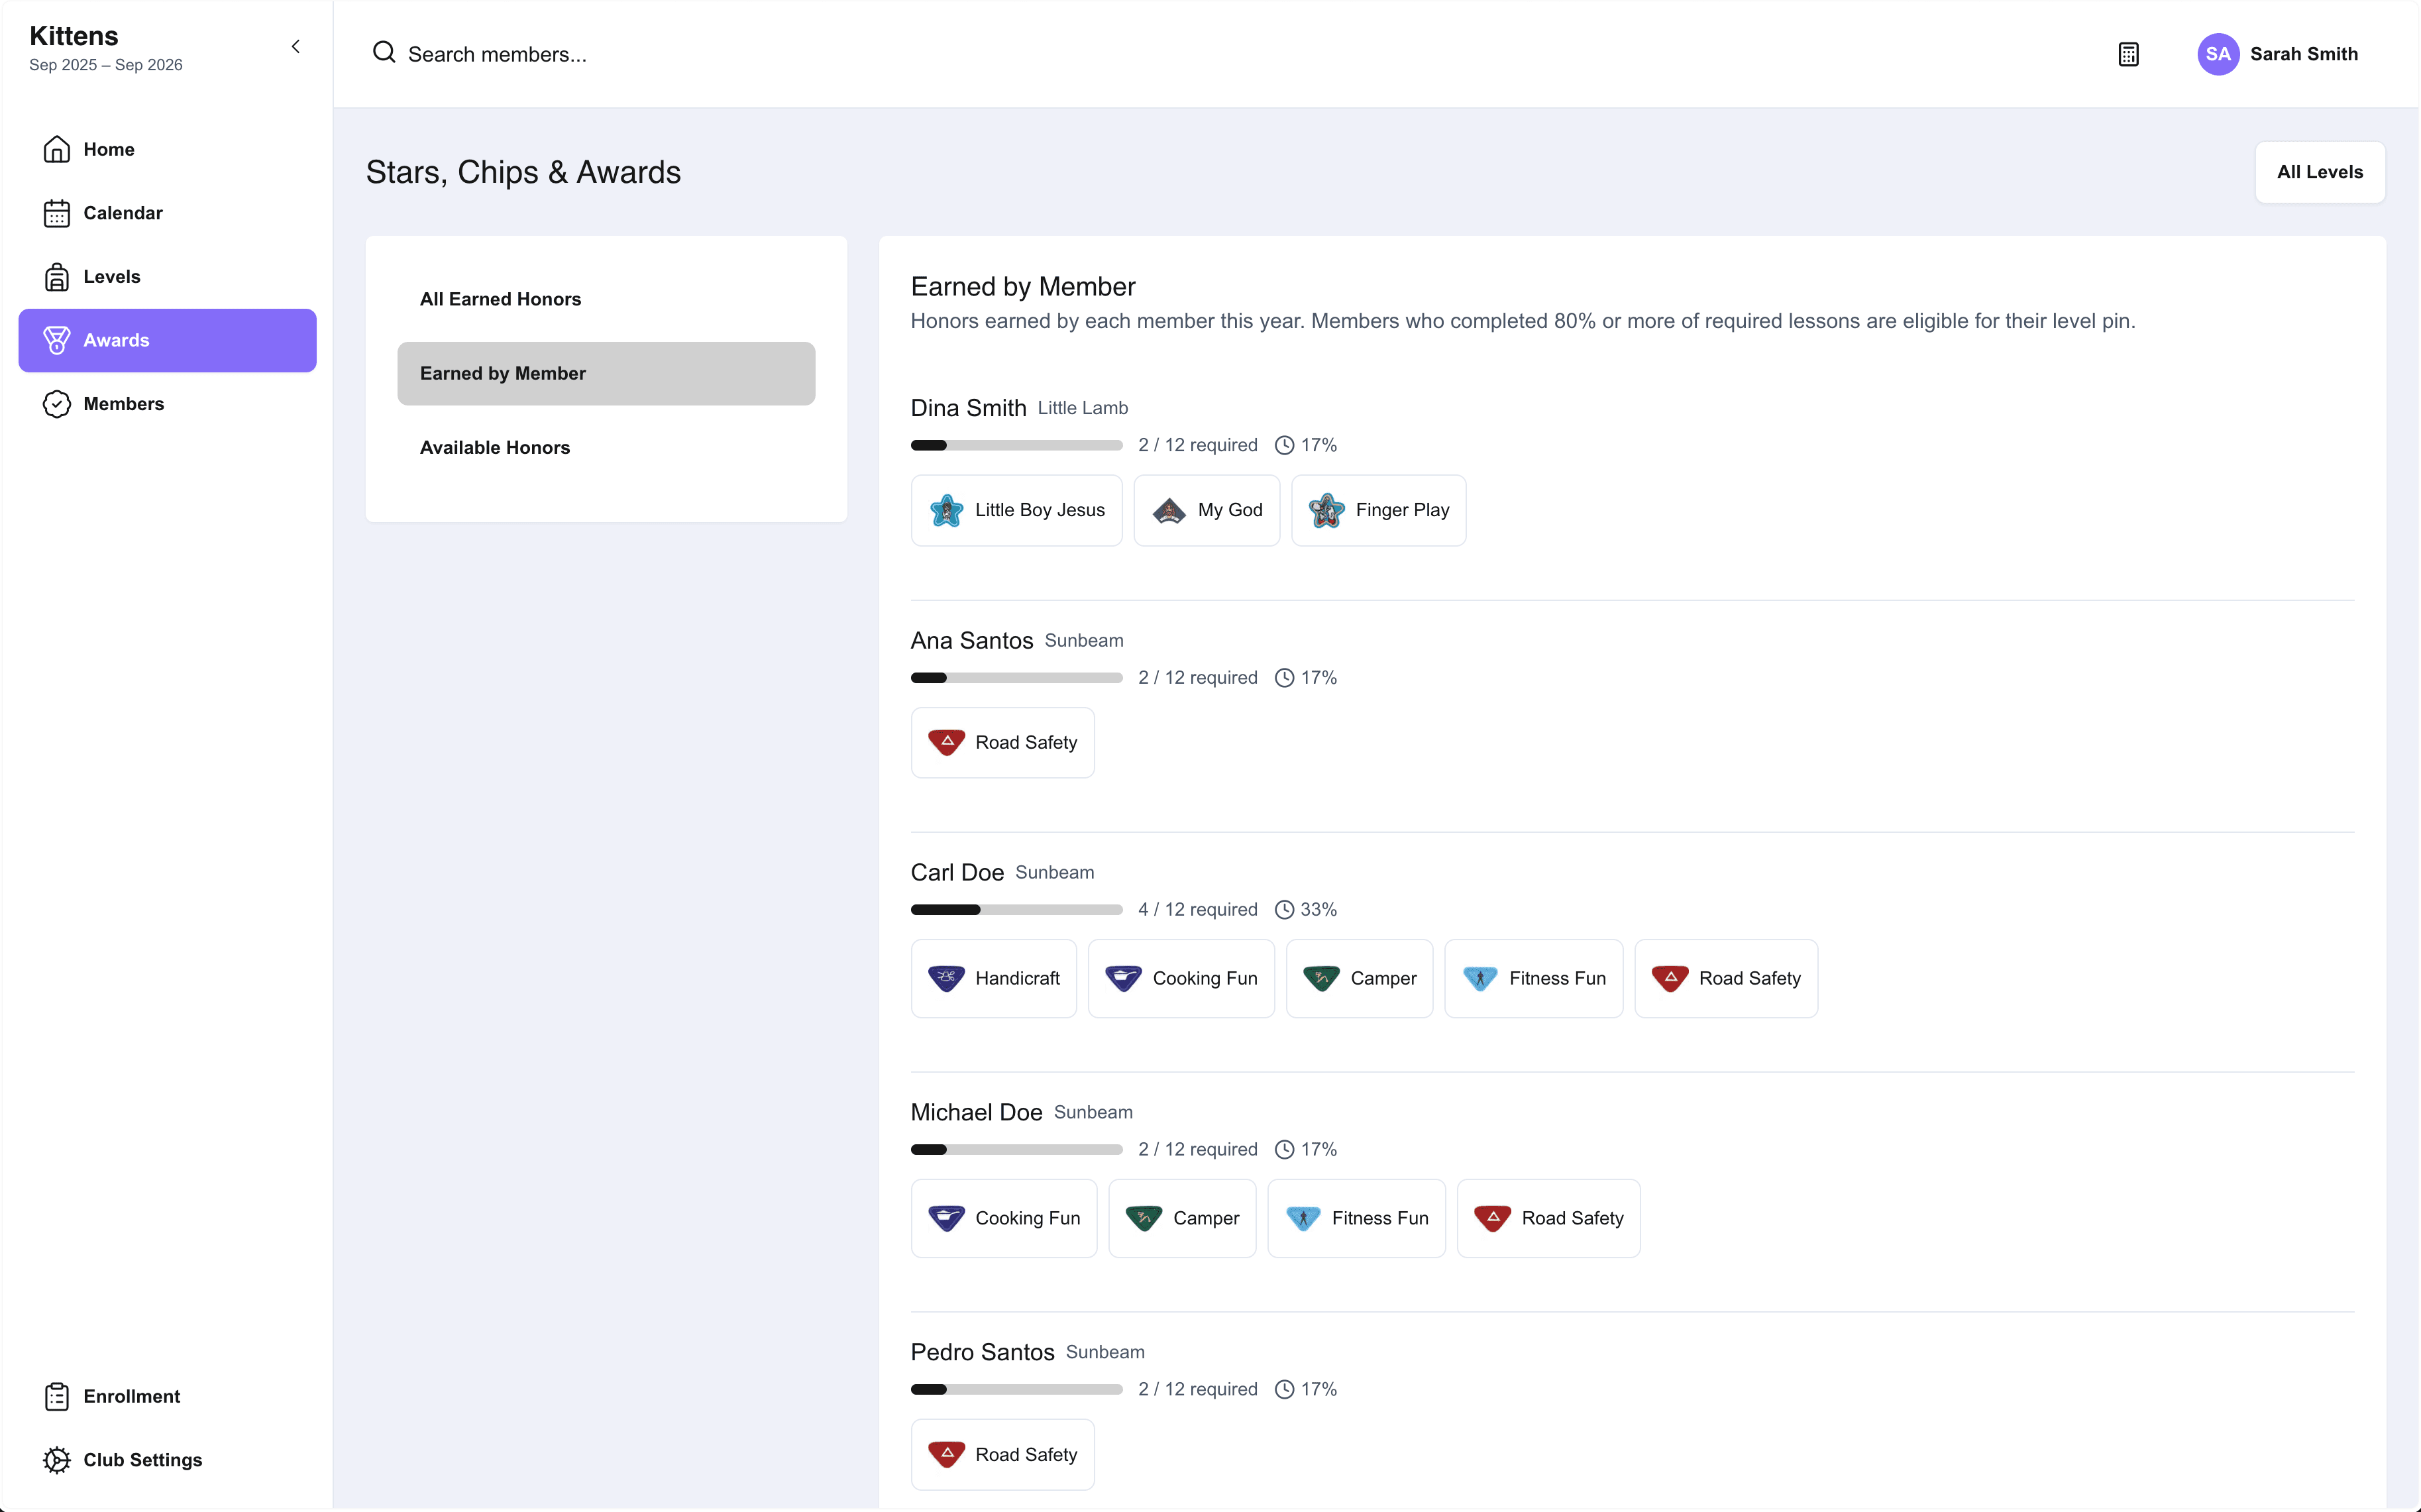The width and height of the screenshot is (2421, 1512).
Task: Open Calendar section
Action: click(x=167, y=213)
